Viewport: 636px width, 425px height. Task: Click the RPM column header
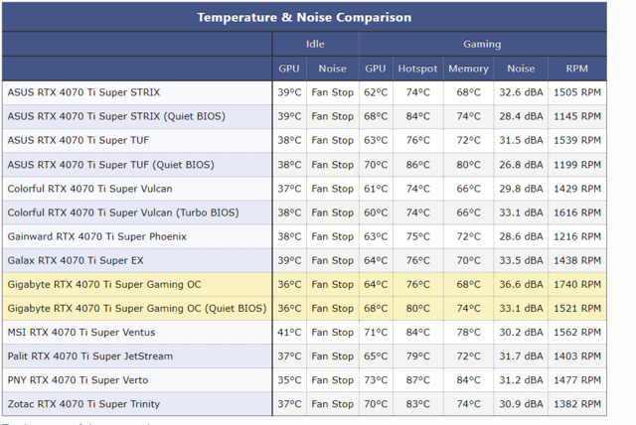coord(576,69)
